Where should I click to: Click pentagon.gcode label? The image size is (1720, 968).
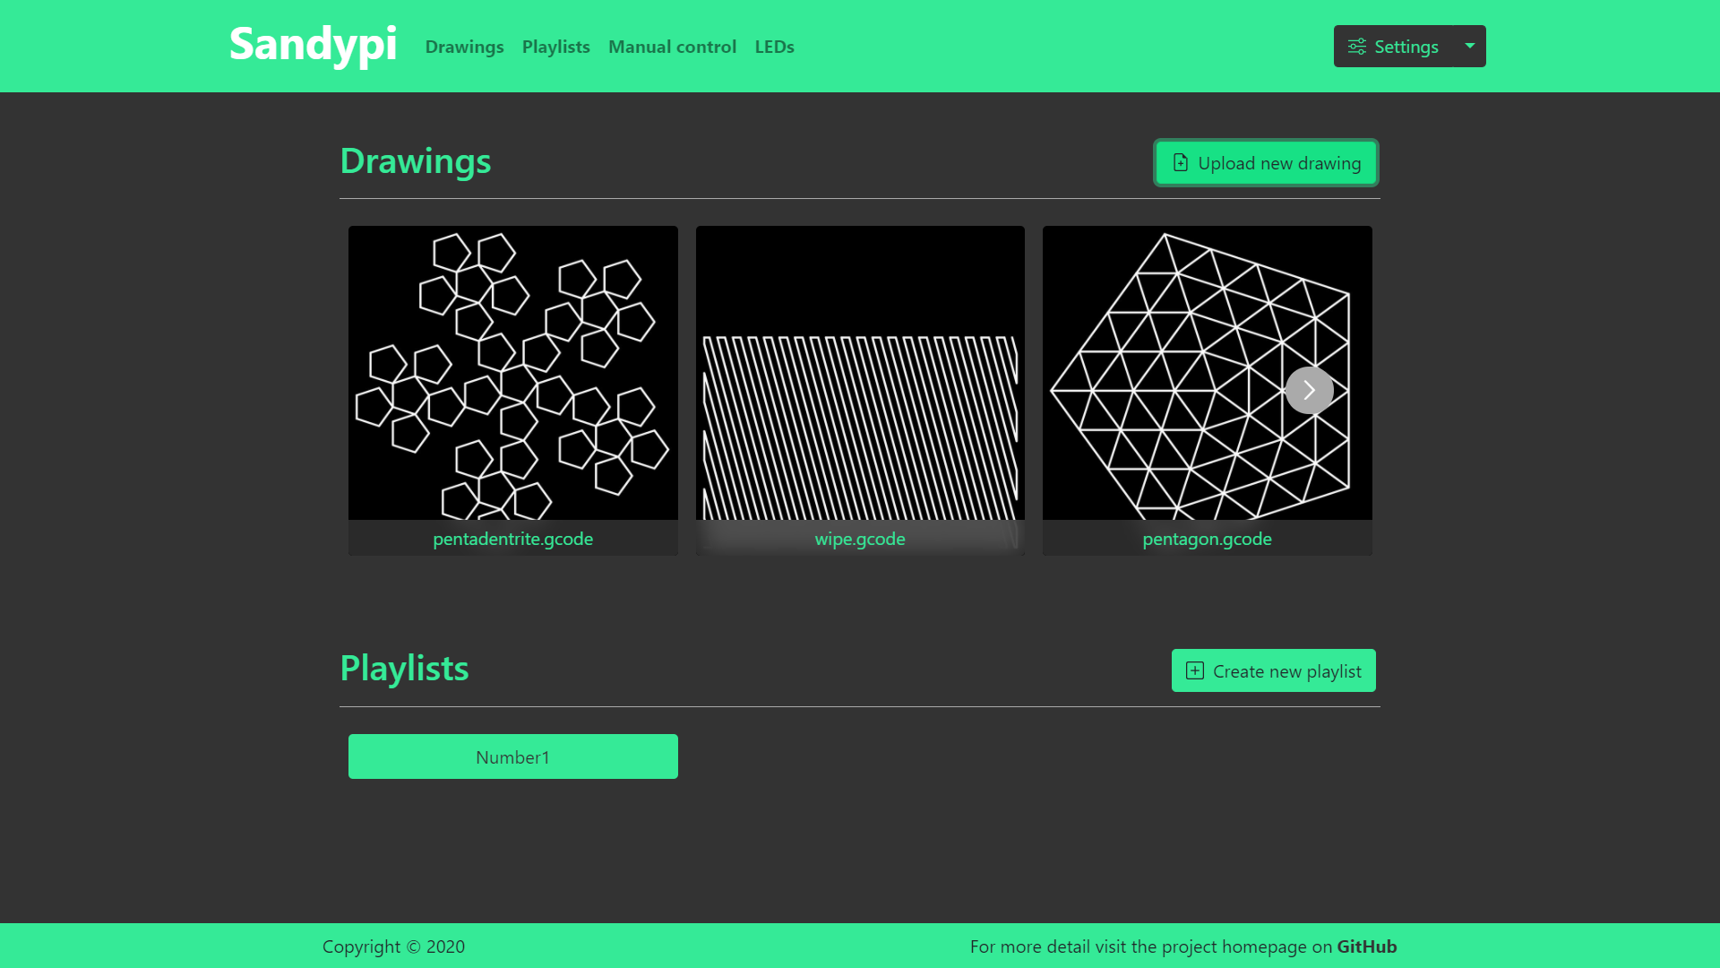click(x=1207, y=539)
